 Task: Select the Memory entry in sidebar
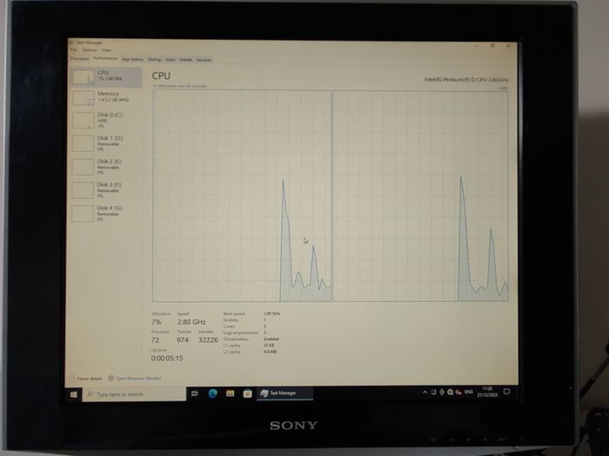click(106, 97)
